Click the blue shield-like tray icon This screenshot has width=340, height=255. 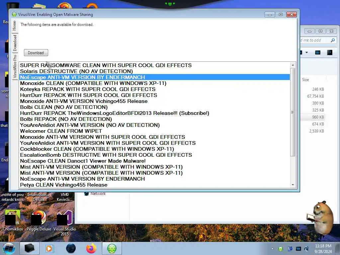point(290,249)
